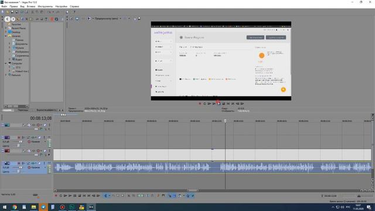Viewport: 375px width, 211px height.
Task: Open the Настройки menu
Action: (x=61, y=6)
